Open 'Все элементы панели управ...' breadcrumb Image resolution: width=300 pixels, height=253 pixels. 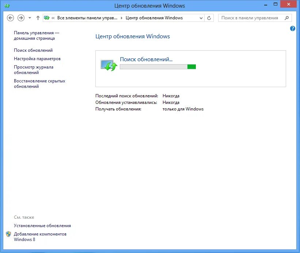(87, 18)
